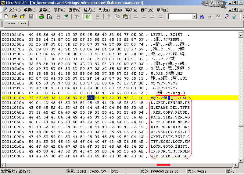Click the Close file folder icon
The width and height of the screenshot is (244, 175).
[x=23, y=16]
